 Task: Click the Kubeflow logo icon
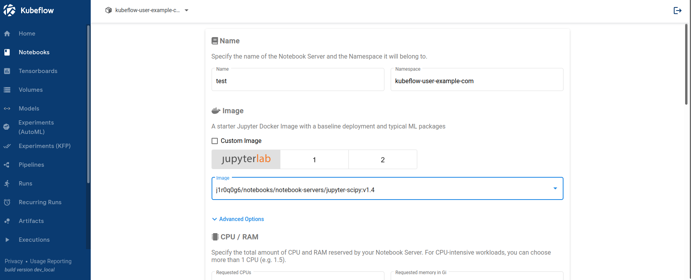(x=9, y=10)
